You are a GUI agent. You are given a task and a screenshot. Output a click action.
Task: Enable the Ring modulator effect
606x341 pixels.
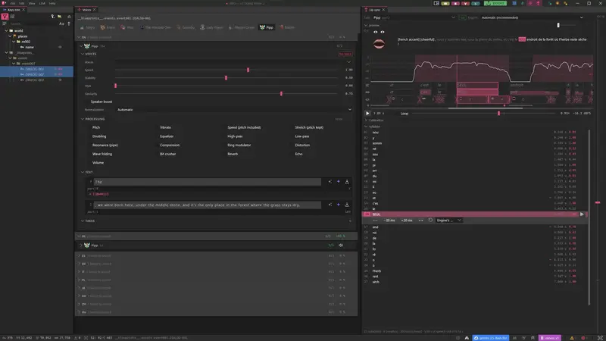239,145
